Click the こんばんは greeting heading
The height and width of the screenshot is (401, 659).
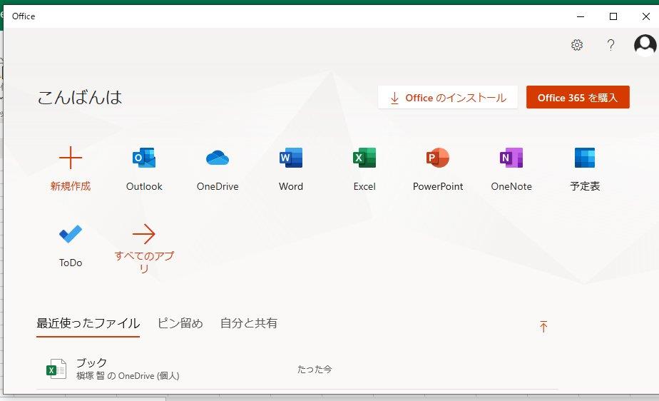[79, 97]
